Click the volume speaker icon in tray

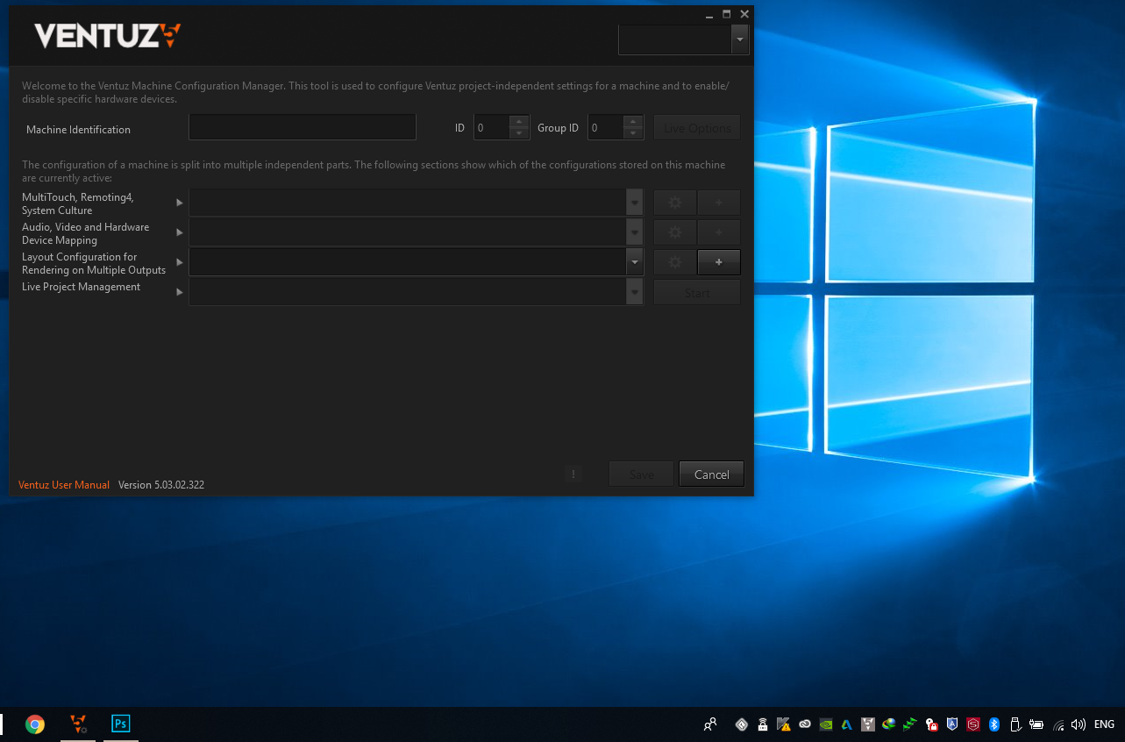click(1078, 724)
